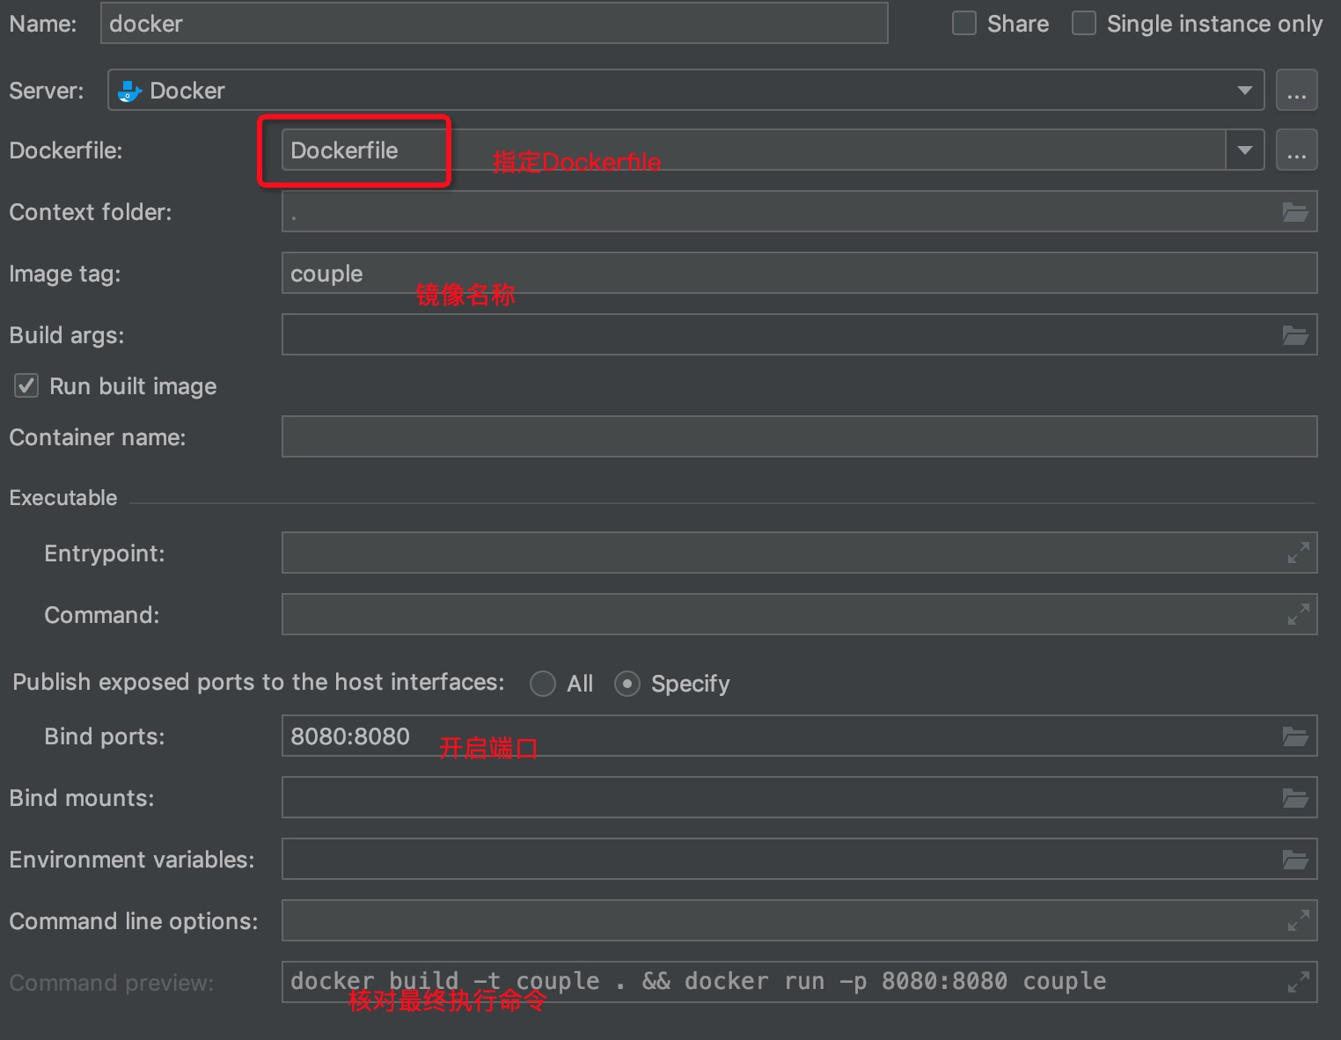Enable the Share checkbox

[964, 23]
